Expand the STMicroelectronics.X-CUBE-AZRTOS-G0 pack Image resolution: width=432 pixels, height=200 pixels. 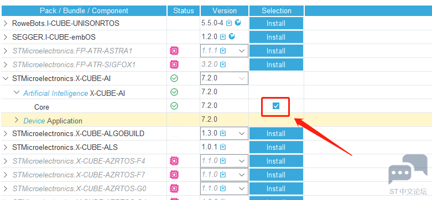click(6, 189)
